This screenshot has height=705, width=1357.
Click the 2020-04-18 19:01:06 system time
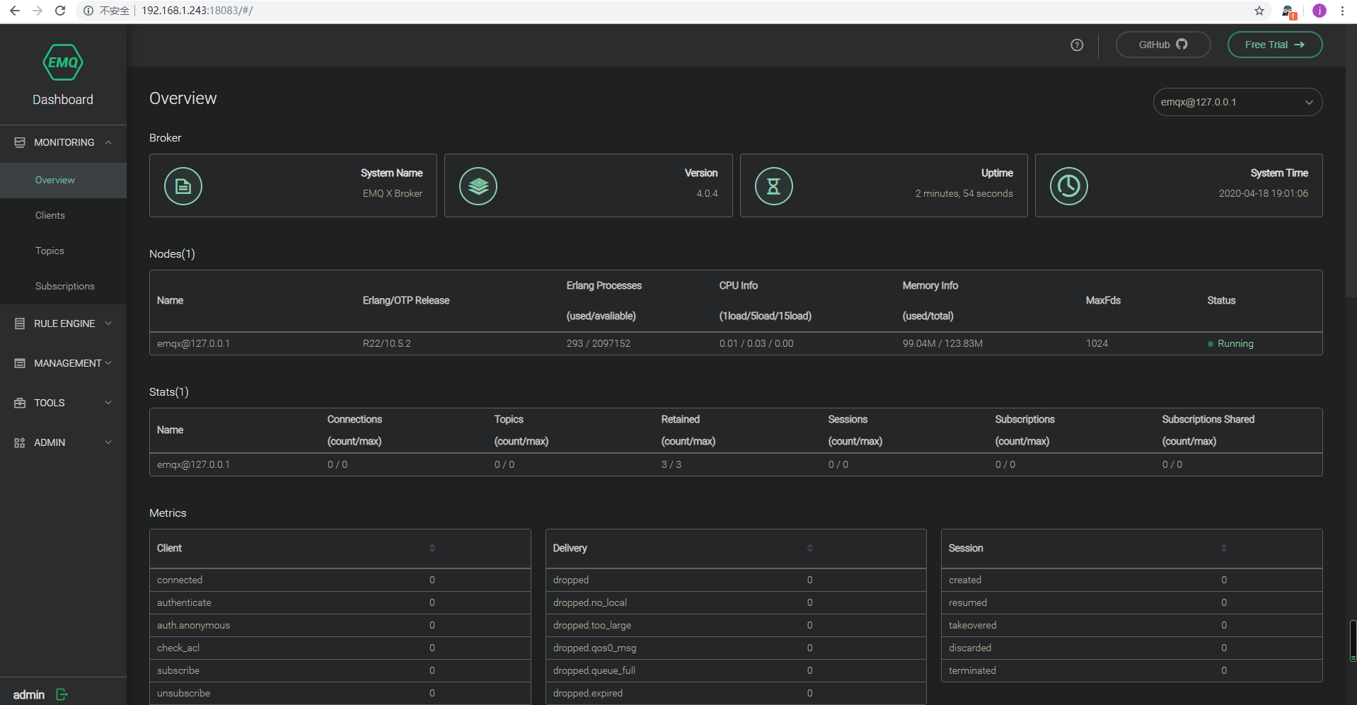tap(1263, 193)
